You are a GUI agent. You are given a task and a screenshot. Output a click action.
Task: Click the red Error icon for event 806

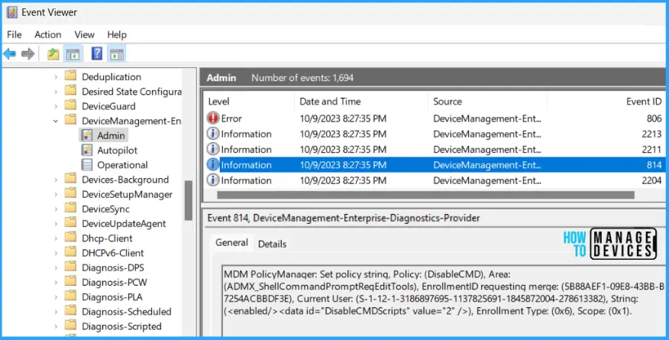[212, 118]
